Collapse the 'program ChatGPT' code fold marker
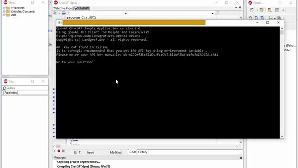The height and width of the screenshot is (168, 298). (x=65, y=18)
